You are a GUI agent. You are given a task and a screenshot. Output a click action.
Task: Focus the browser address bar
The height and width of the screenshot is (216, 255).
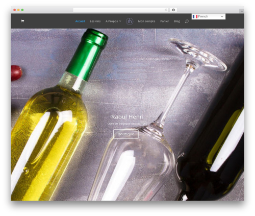coord(118,10)
